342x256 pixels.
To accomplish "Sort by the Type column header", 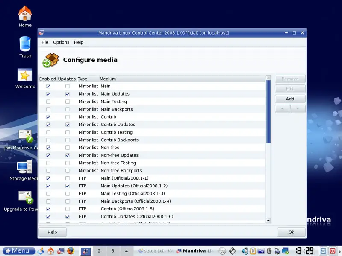I will [x=88, y=79].
